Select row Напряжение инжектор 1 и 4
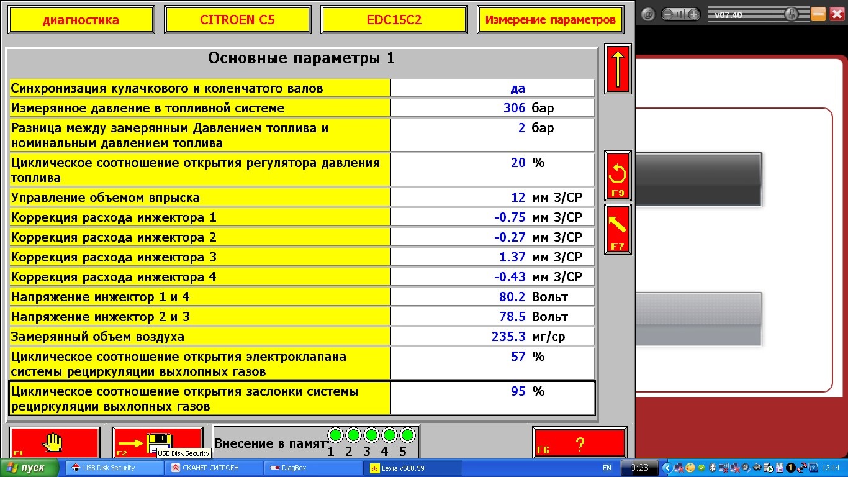Viewport: 848px width, 477px height. [x=302, y=297]
